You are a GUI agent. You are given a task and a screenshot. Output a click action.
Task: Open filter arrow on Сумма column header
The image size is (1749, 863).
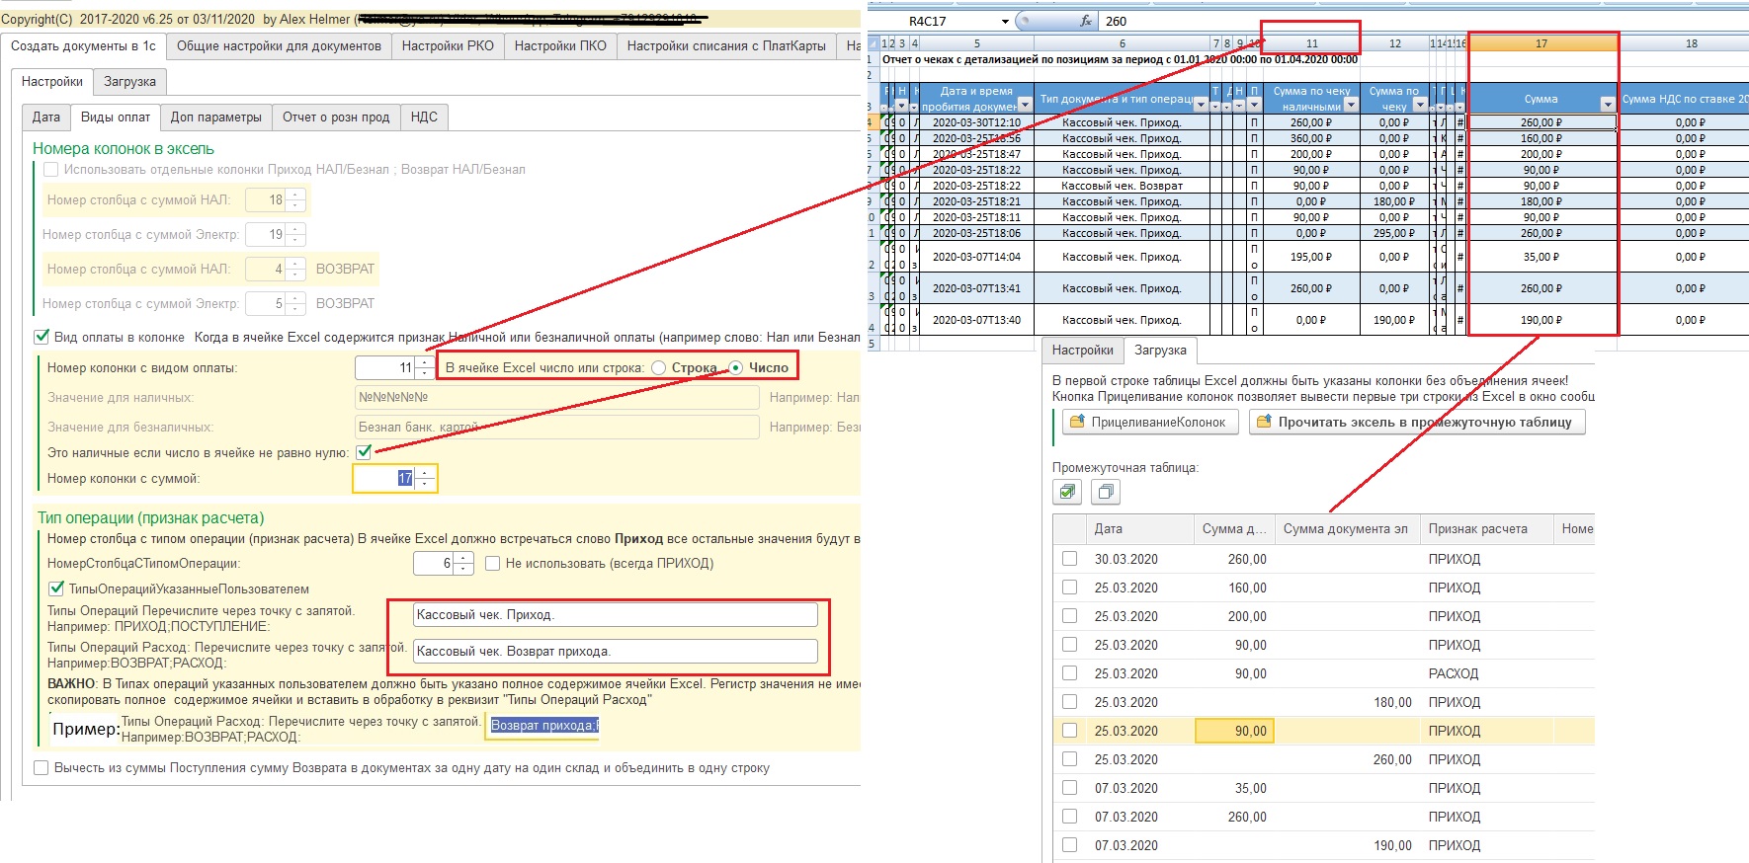(x=1607, y=105)
